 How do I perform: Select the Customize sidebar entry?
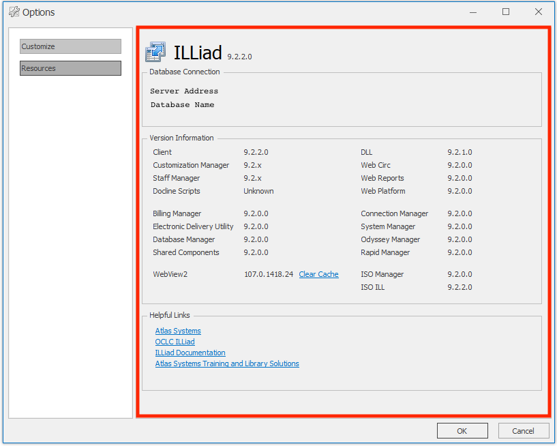click(70, 46)
